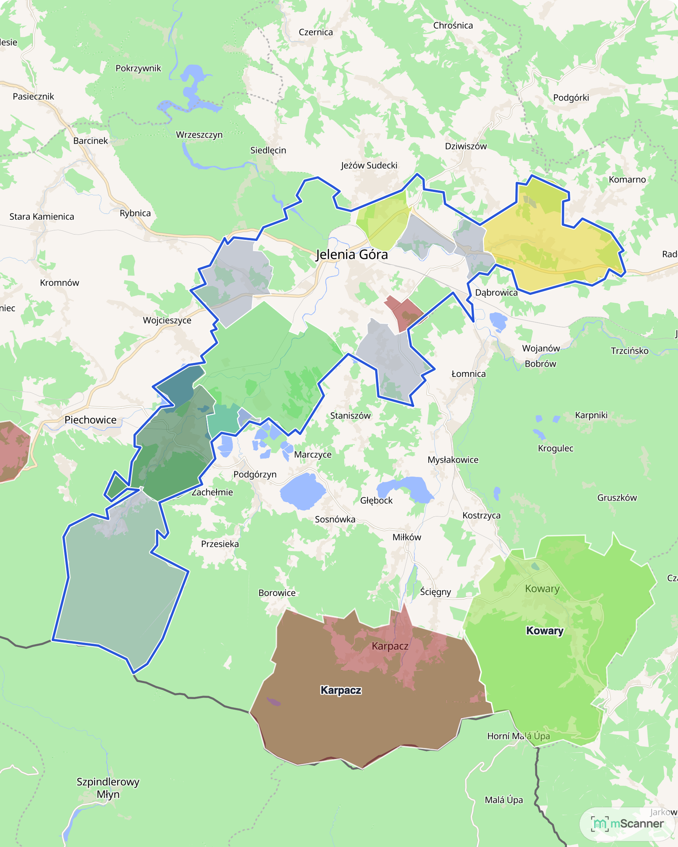Click the Zachełmie label
This screenshot has height=847, width=678.
[212, 492]
